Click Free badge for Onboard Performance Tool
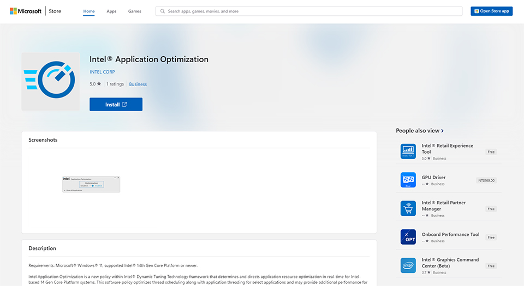The height and width of the screenshot is (286, 524). pos(491,238)
